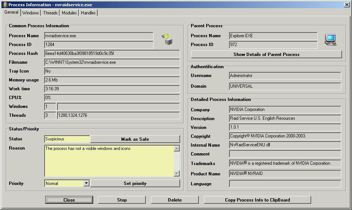Click the Domain field UNIVERSAL
This screenshot has width=352, height=210.
(x=285, y=86)
